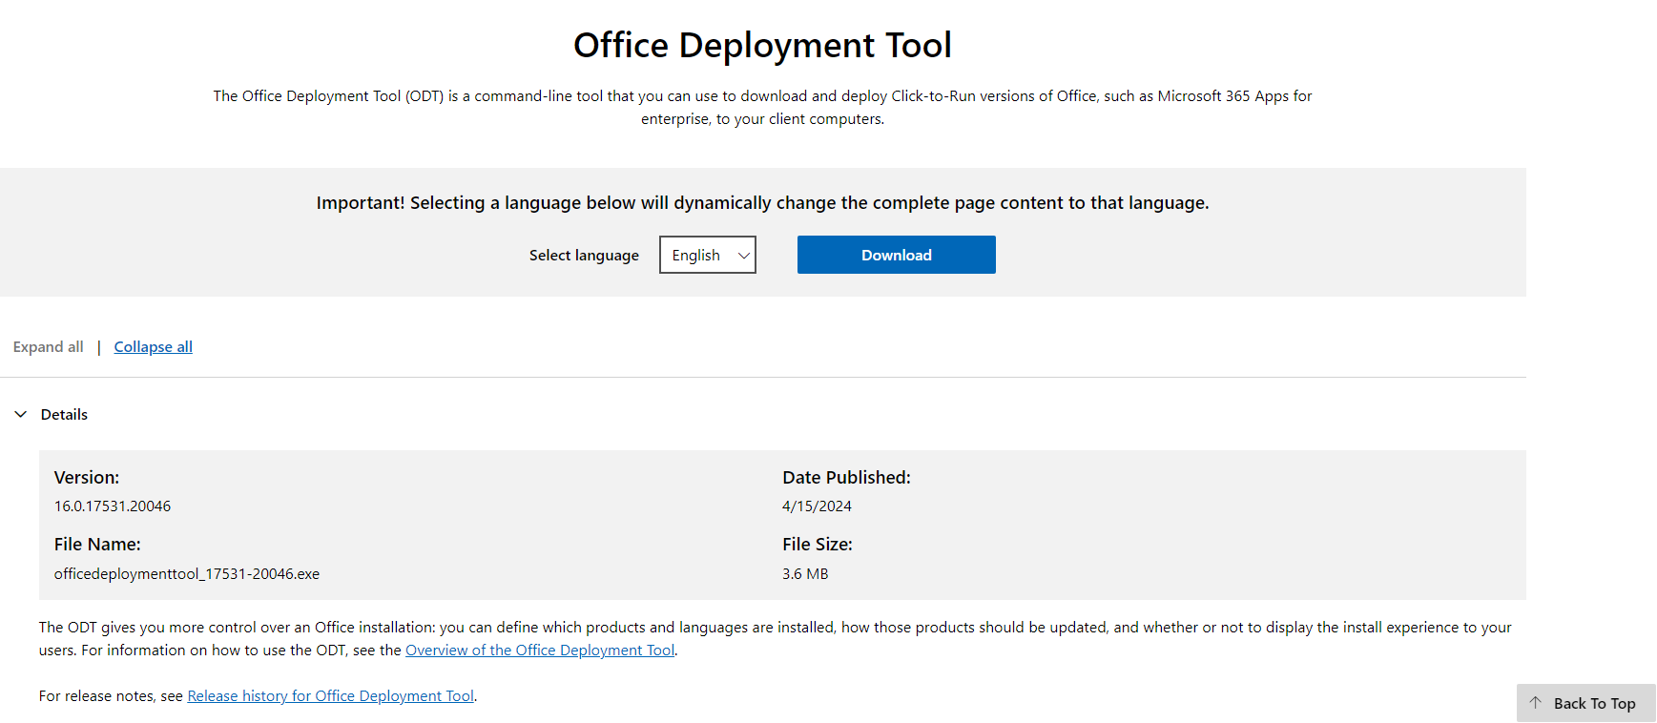
Task: Open Release history for Office Deployment Tool
Action: (330, 696)
